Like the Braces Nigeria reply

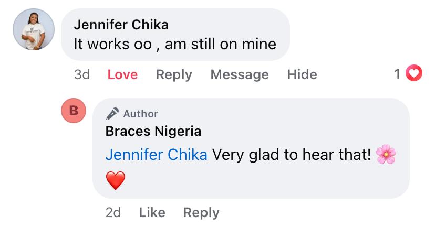pos(152,212)
